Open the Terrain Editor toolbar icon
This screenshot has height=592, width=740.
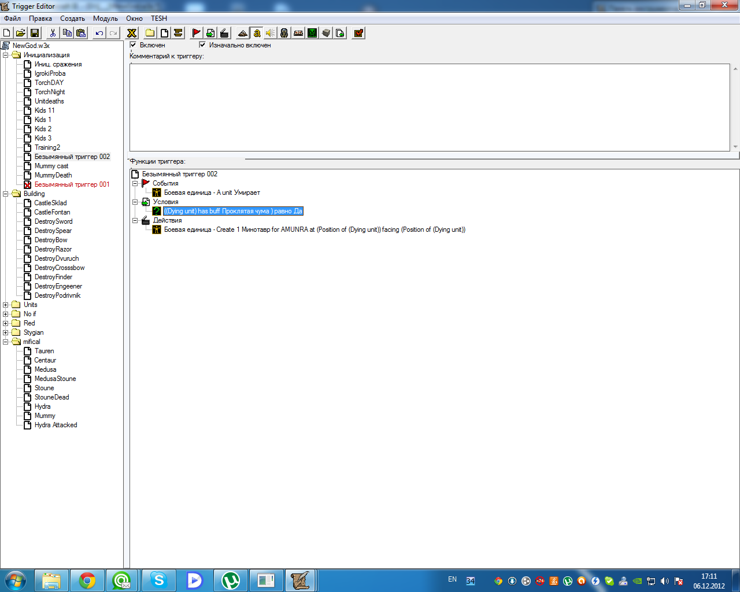tap(243, 33)
